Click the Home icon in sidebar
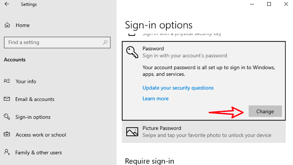293x165 pixels. (x=7, y=25)
